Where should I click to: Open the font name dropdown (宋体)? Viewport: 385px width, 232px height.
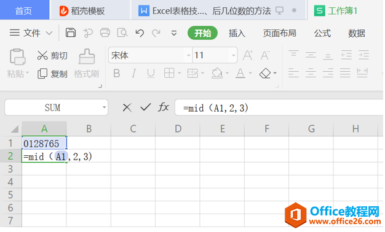(188, 55)
